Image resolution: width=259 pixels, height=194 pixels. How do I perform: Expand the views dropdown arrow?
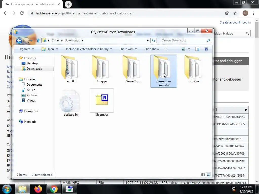tap(189, 49)
